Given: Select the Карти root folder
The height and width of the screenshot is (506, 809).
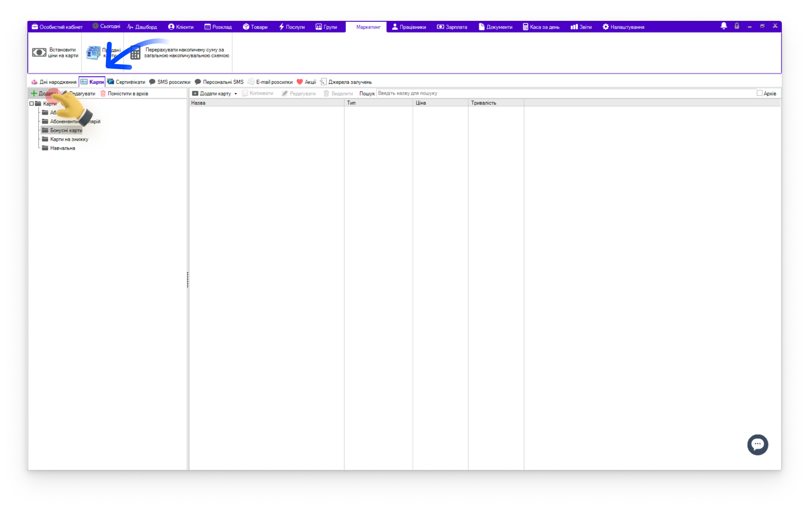Looking at the screenshot, I should (x=46, y=104).
